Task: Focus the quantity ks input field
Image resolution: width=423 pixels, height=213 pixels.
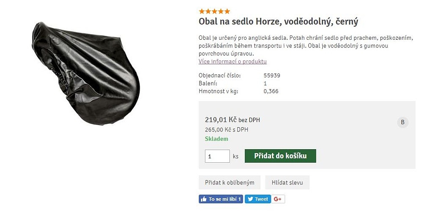Action: click(x=217, y=156)
